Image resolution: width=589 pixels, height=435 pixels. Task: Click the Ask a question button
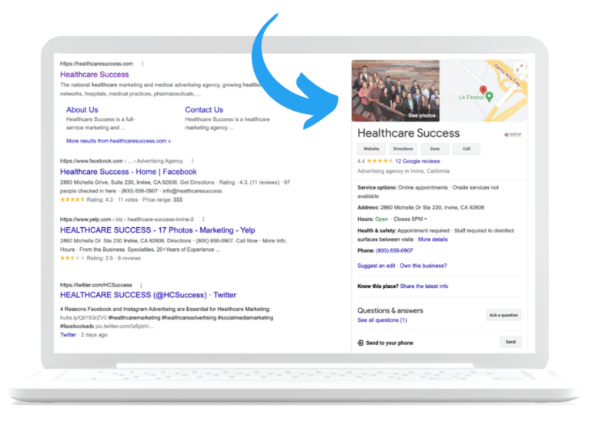click(504, 315)
